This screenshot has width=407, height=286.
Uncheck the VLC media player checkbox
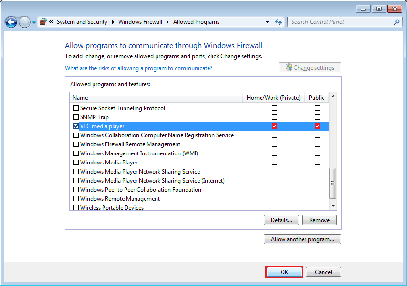[x=76, y=126]
